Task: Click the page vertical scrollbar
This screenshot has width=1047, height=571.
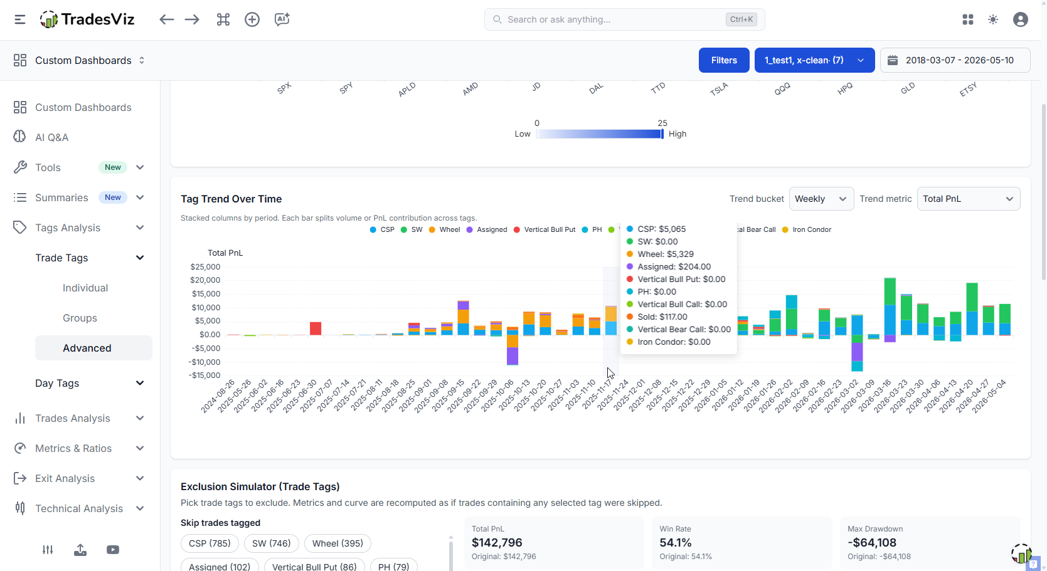Action: pyautogui.click(x=1043, y=192)
